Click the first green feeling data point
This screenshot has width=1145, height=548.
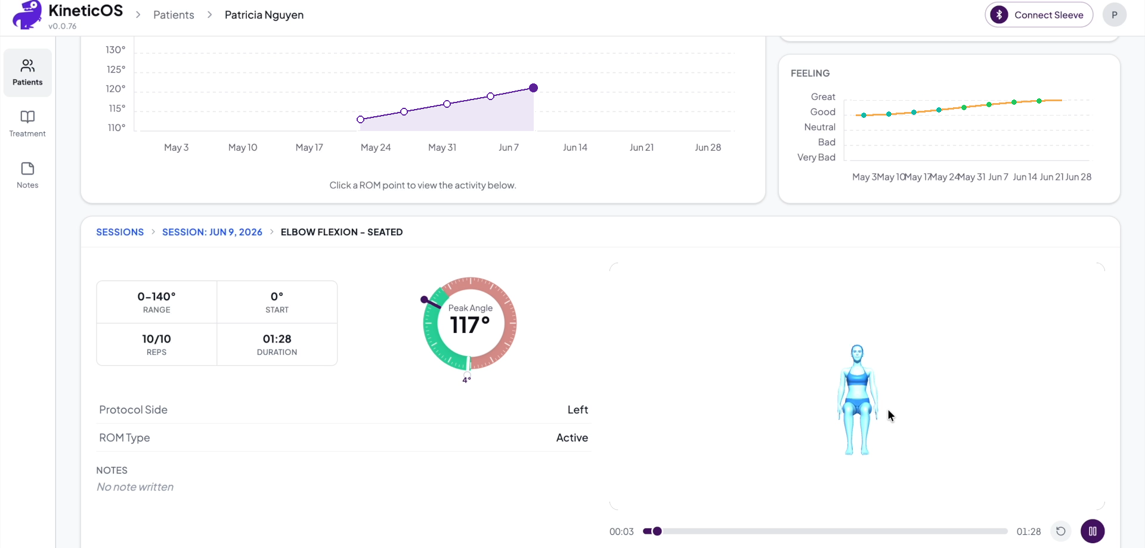tap(864, 115)
